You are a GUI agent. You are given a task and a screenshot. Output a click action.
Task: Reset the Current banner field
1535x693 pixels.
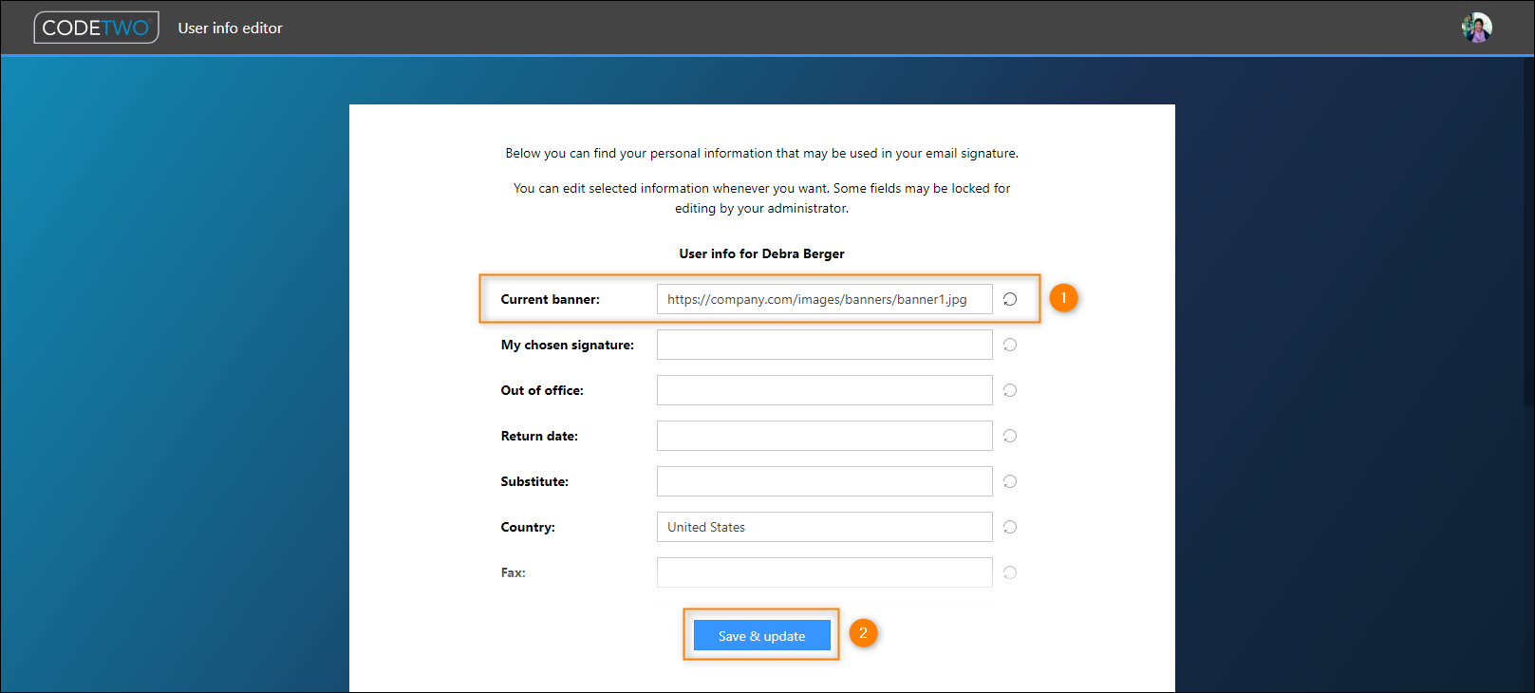click(x=1010, y=299)
